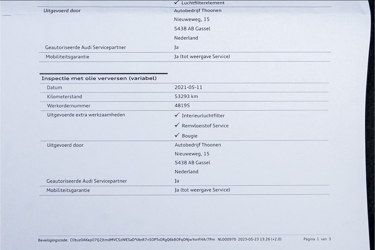
Task: Click the Datum field label
Action: 54,87
